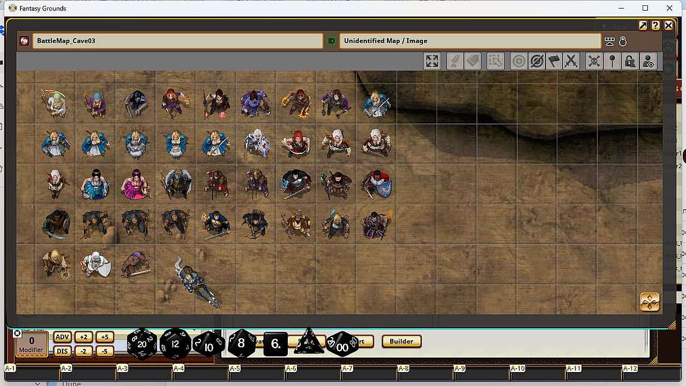Toggle the -2 modifier button
Viewport: 686px width, 386px height.
click(x=84, y=351)
